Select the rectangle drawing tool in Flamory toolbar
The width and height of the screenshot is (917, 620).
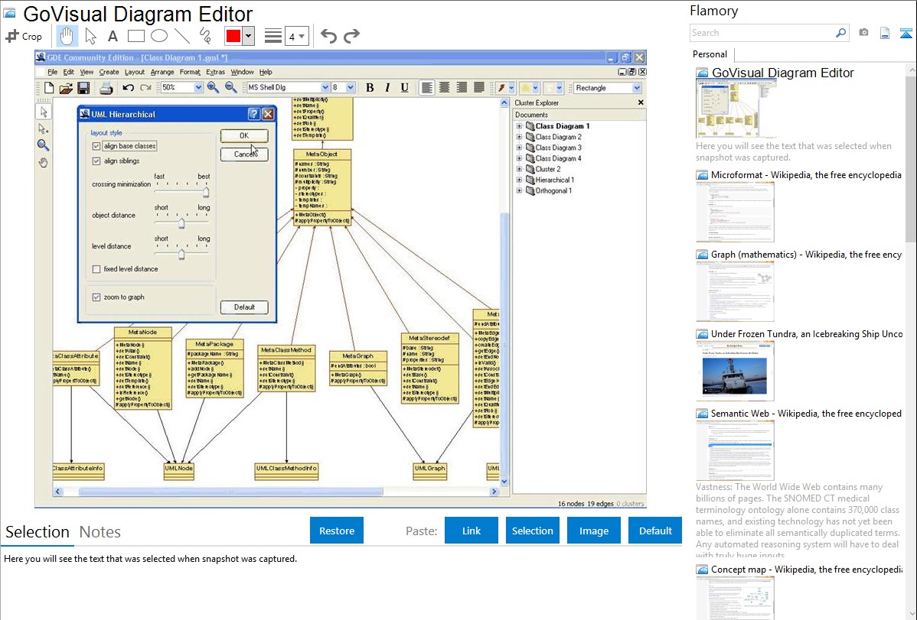[135, 36]
